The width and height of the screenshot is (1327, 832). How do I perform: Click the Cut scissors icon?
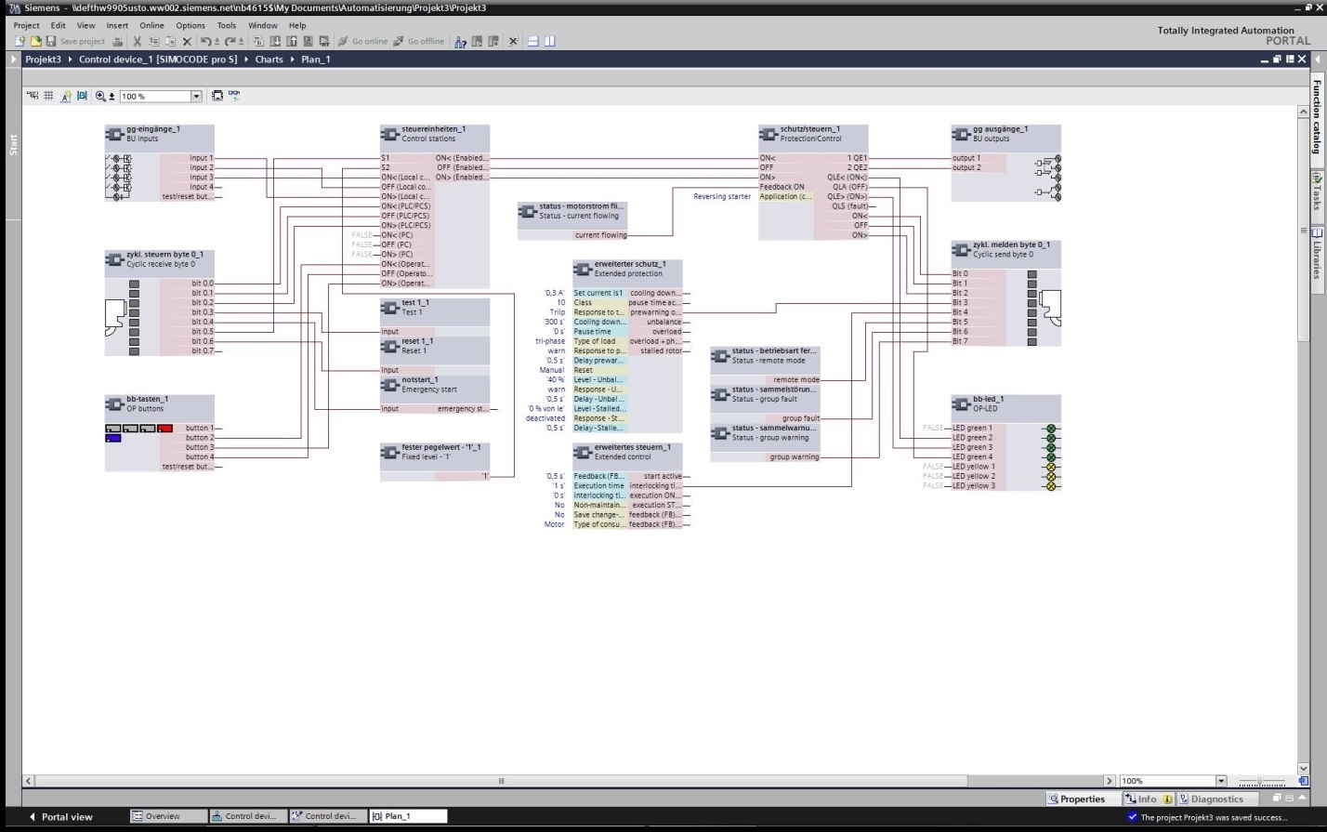click(x=138, y=42)
